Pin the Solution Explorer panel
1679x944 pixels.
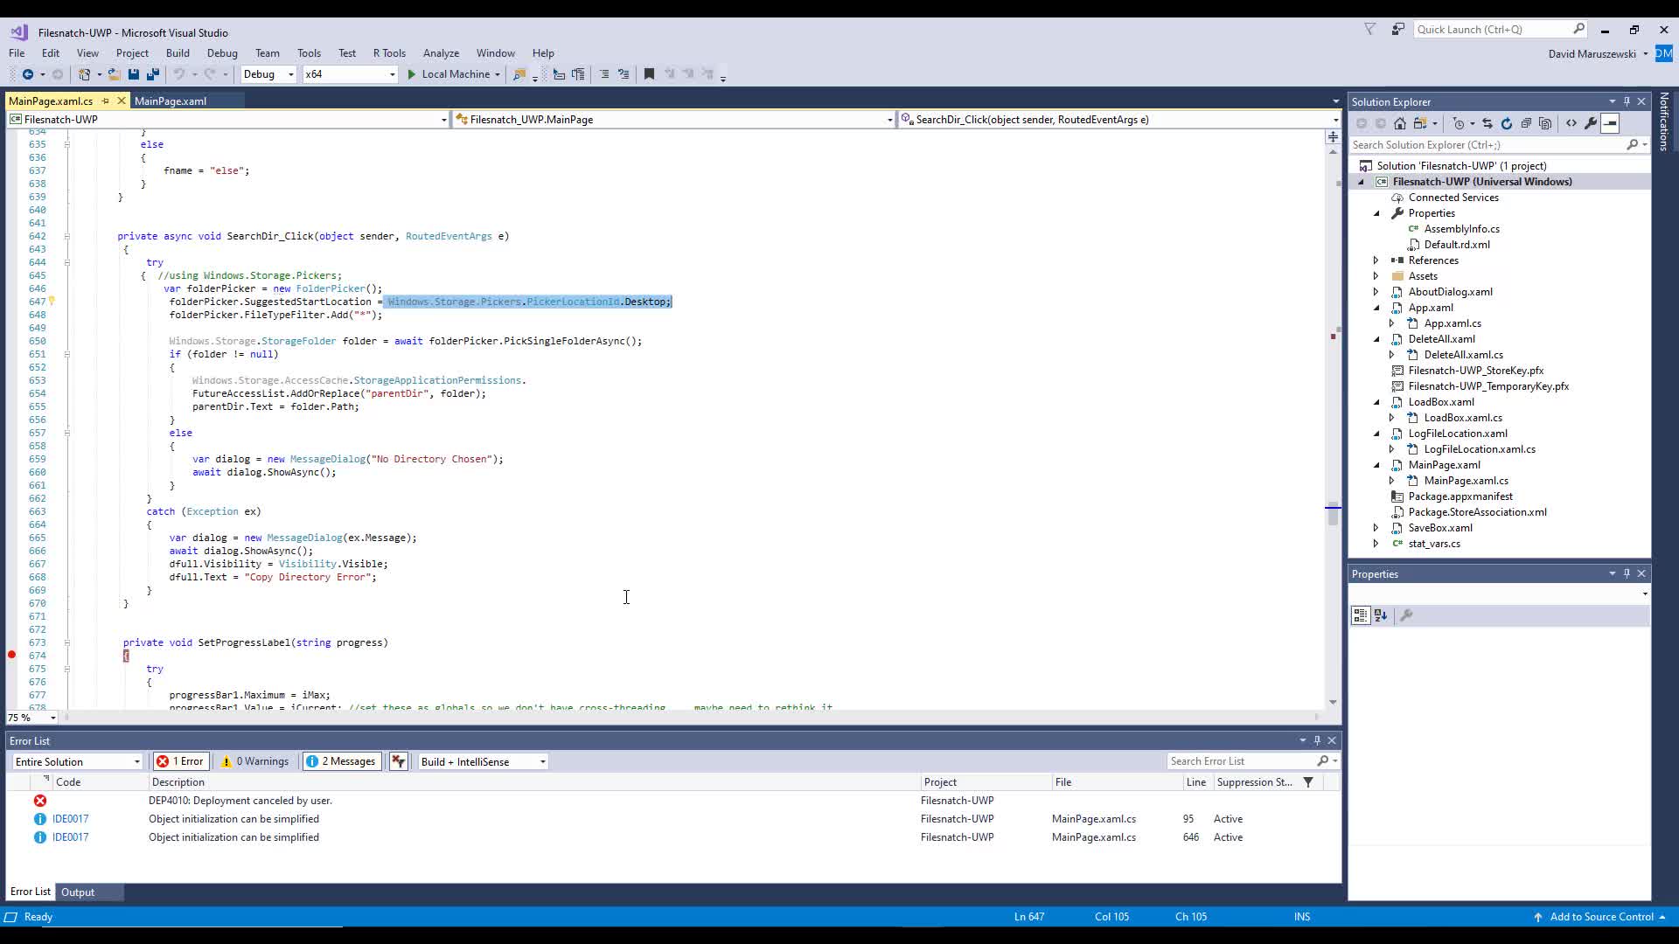click(1626, 101)
